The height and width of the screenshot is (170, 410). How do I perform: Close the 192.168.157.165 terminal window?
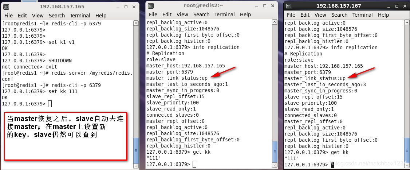pos(134,7)
